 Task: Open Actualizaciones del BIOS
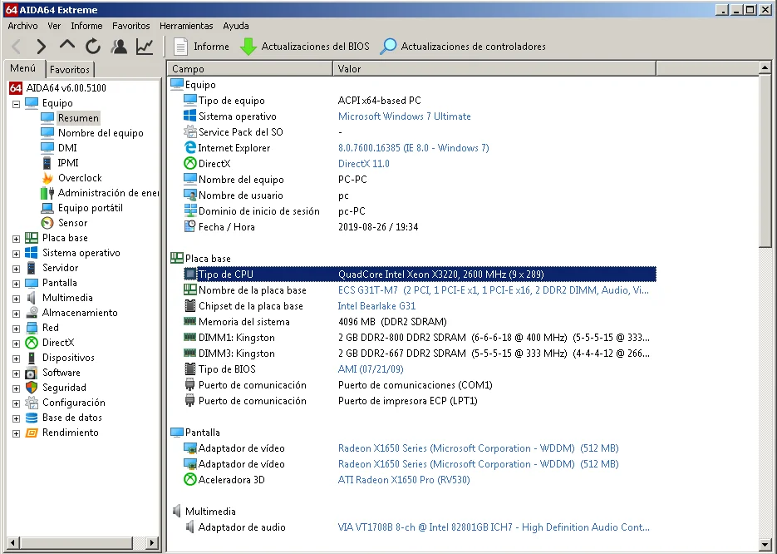(305, 47)
